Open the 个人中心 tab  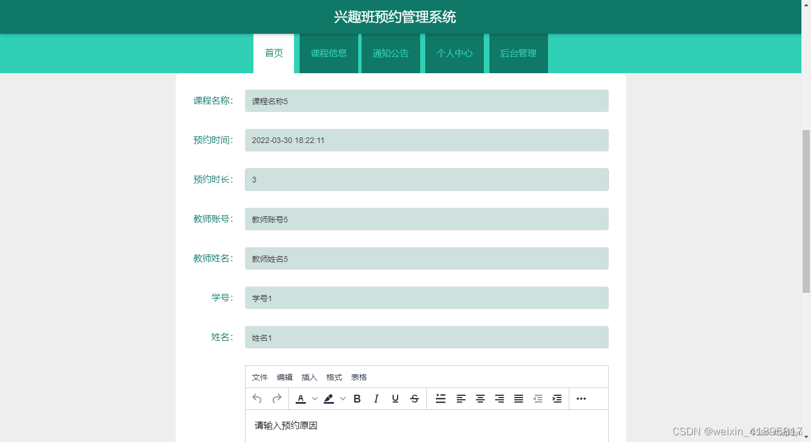pos(454,53)
